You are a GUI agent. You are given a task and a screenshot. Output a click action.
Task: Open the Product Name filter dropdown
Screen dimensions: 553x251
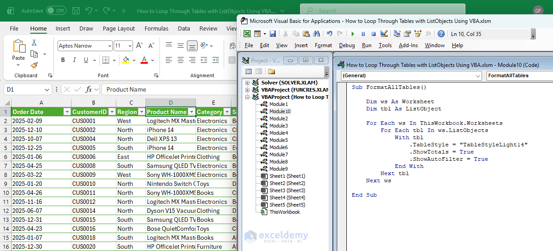[191, 112]
